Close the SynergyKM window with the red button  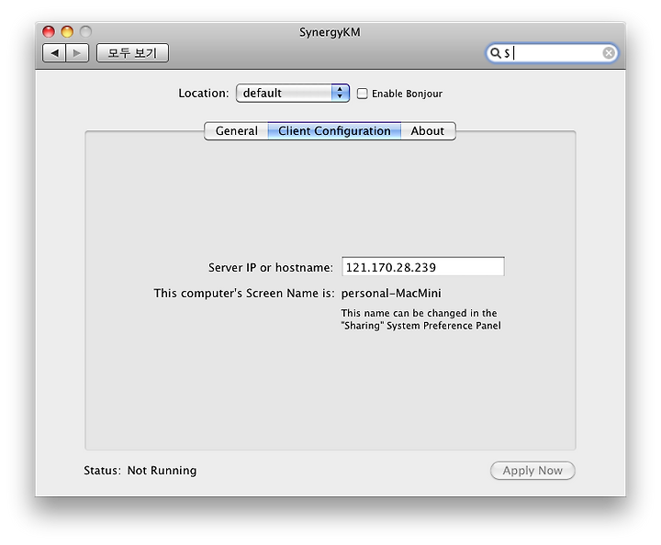(49, 31)
